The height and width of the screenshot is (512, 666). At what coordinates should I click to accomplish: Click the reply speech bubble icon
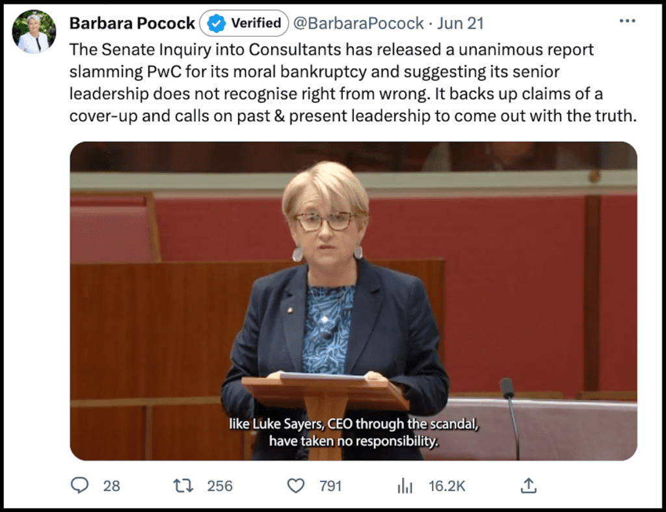79,485
